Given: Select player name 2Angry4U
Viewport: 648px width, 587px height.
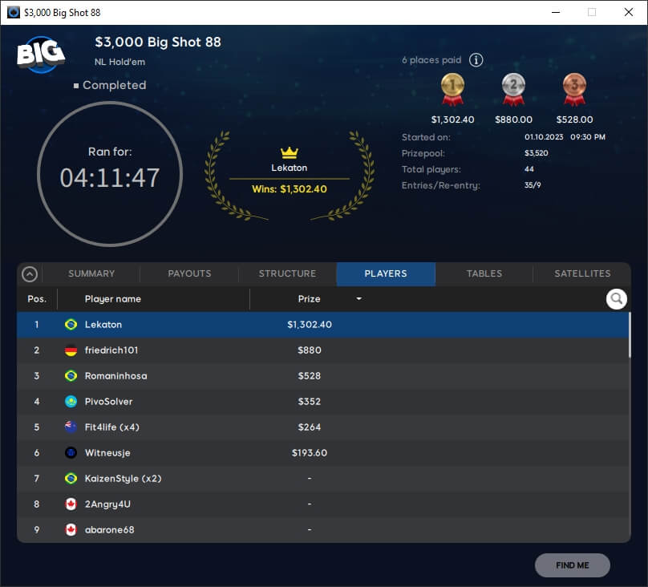Looking at the screenshot, I should click(x=107, y=504).
